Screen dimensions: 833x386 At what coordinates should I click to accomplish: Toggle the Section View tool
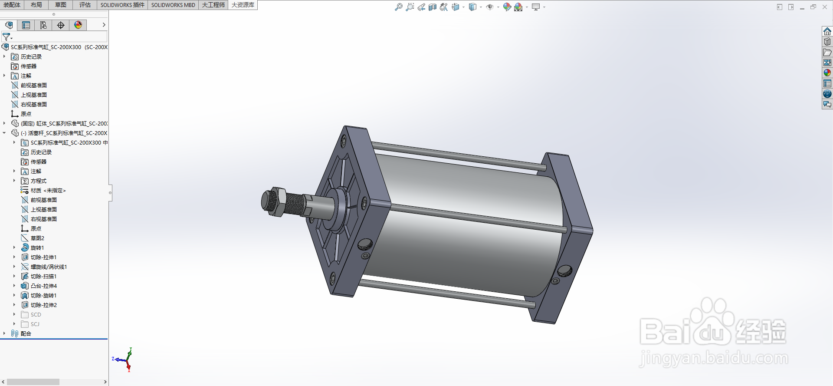pyautogui.click(x=433, y=7)
